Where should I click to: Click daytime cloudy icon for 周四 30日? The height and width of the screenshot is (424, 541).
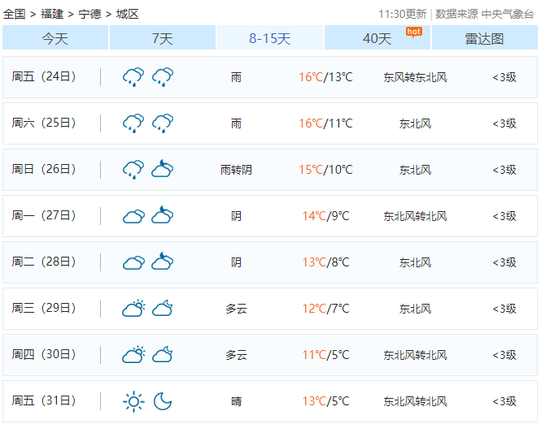[x=134, y=354]
